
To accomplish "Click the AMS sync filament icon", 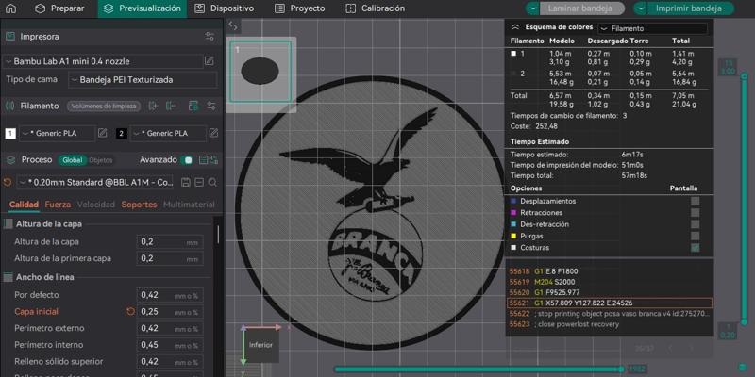I will pos(193,106).
